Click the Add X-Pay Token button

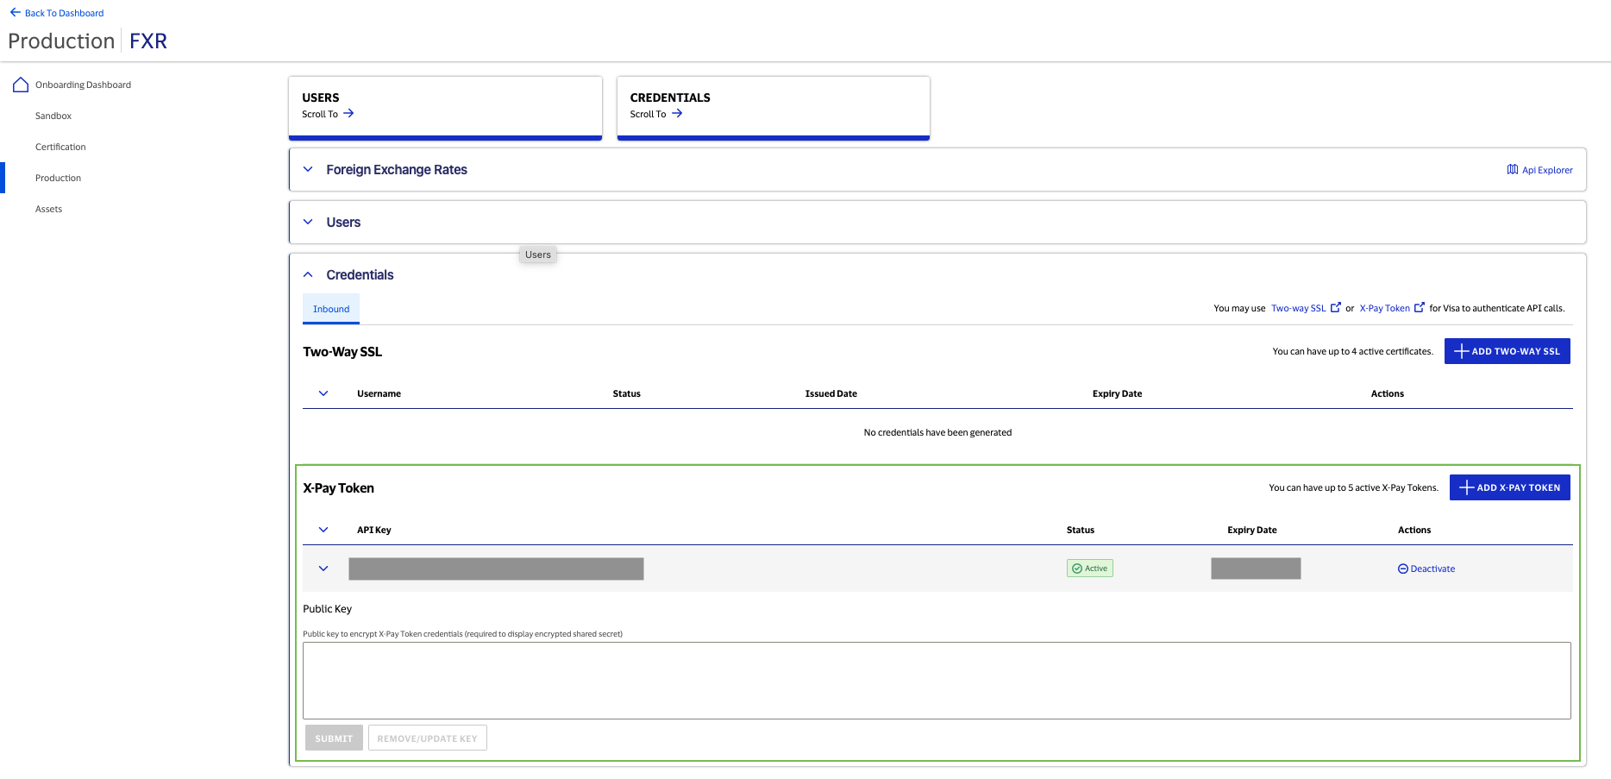[1509, 487]
